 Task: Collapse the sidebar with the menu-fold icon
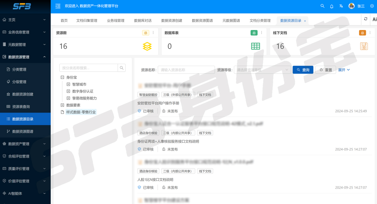57,6
